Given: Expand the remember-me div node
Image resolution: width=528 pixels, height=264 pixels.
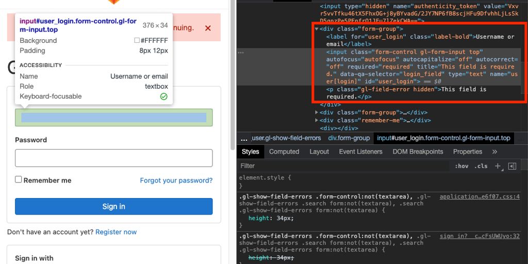Looking at the screenshot, I should click(x=317, y=120).
